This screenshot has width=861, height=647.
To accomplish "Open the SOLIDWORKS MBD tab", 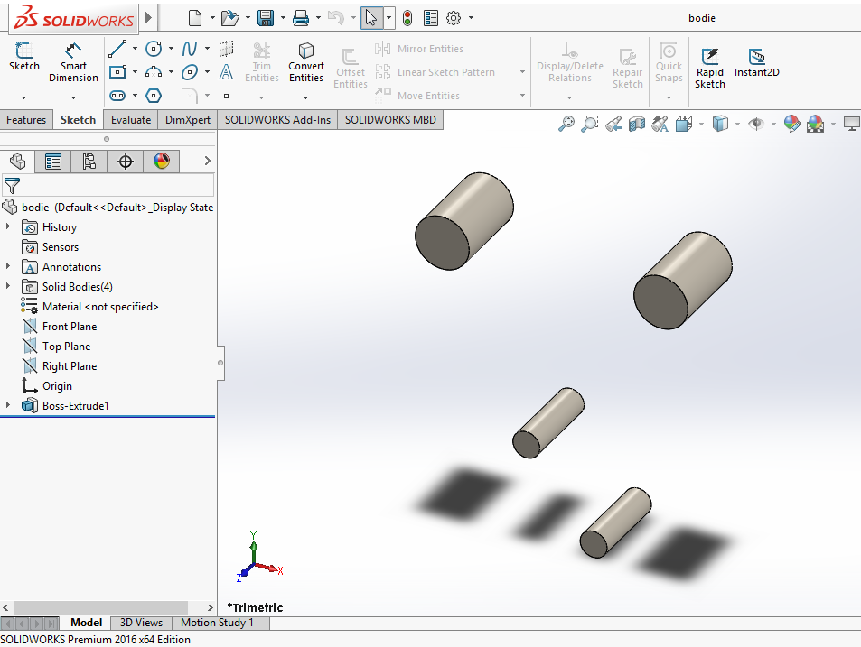I will (390, 119).
